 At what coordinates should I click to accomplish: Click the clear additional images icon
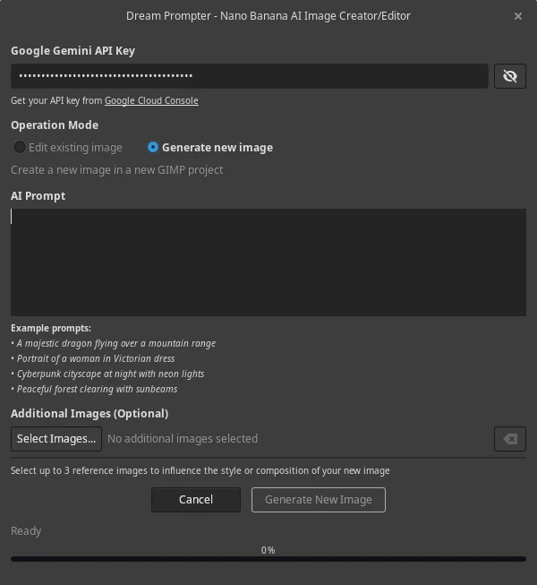coord(509,439)
